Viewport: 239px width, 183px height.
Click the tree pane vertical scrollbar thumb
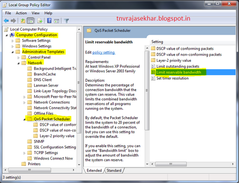pos(79,83)
